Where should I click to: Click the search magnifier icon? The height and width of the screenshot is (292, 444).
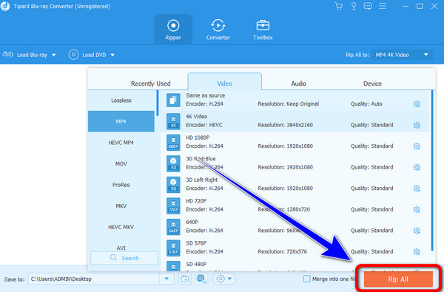click(x=113, y=257)
